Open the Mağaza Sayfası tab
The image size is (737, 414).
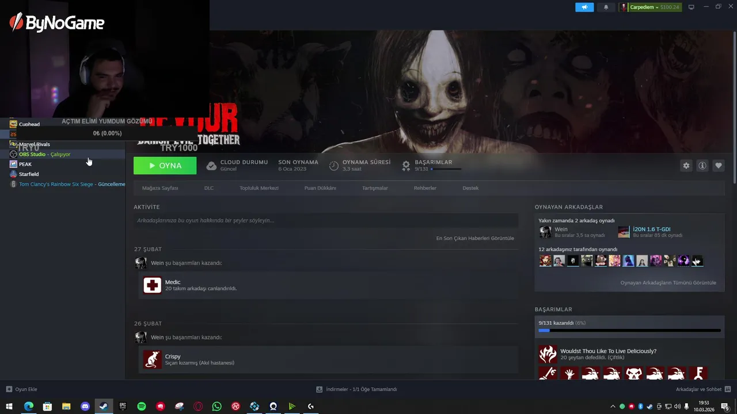[160, 188]
